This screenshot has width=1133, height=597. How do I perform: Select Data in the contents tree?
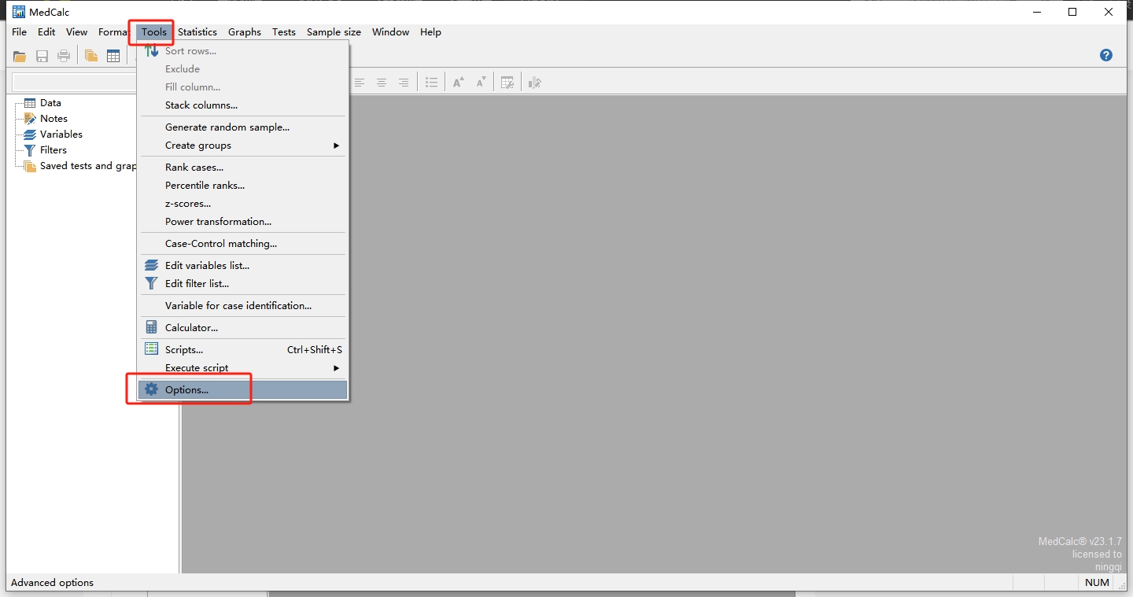(x=50, y=103)
